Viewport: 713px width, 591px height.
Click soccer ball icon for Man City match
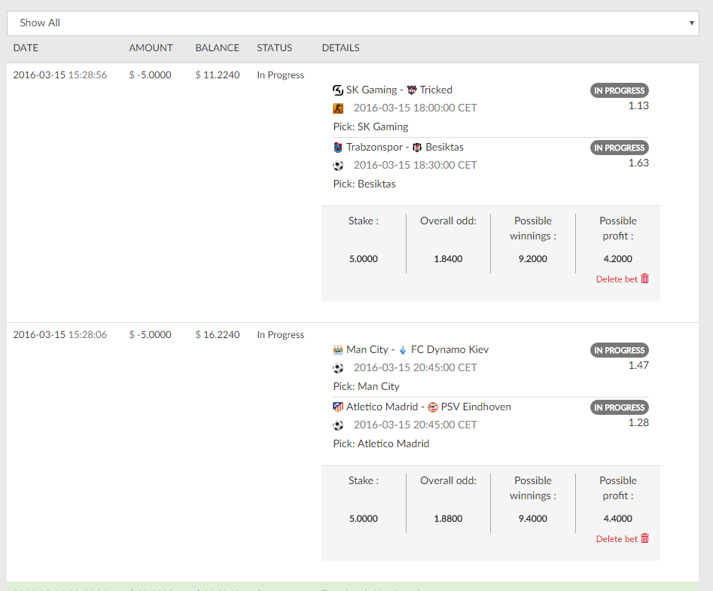[x=338, y=368]
